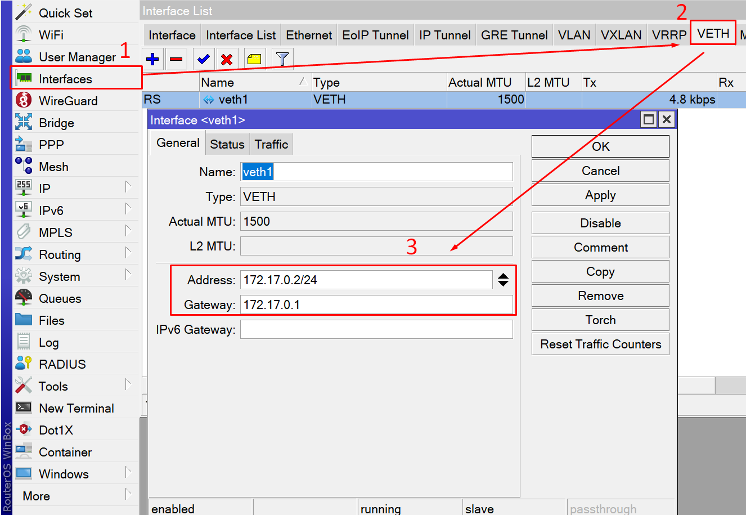Click the Gateway input field
This screenshot has height=515, width=746.
(376, 304)
